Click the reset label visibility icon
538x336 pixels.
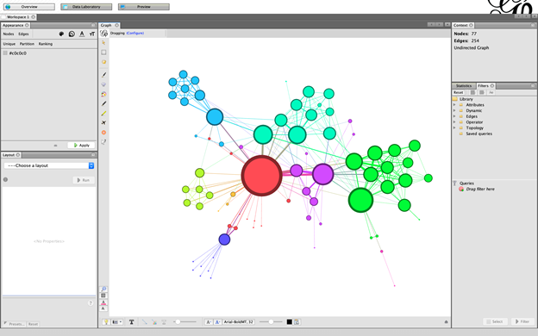103,308
